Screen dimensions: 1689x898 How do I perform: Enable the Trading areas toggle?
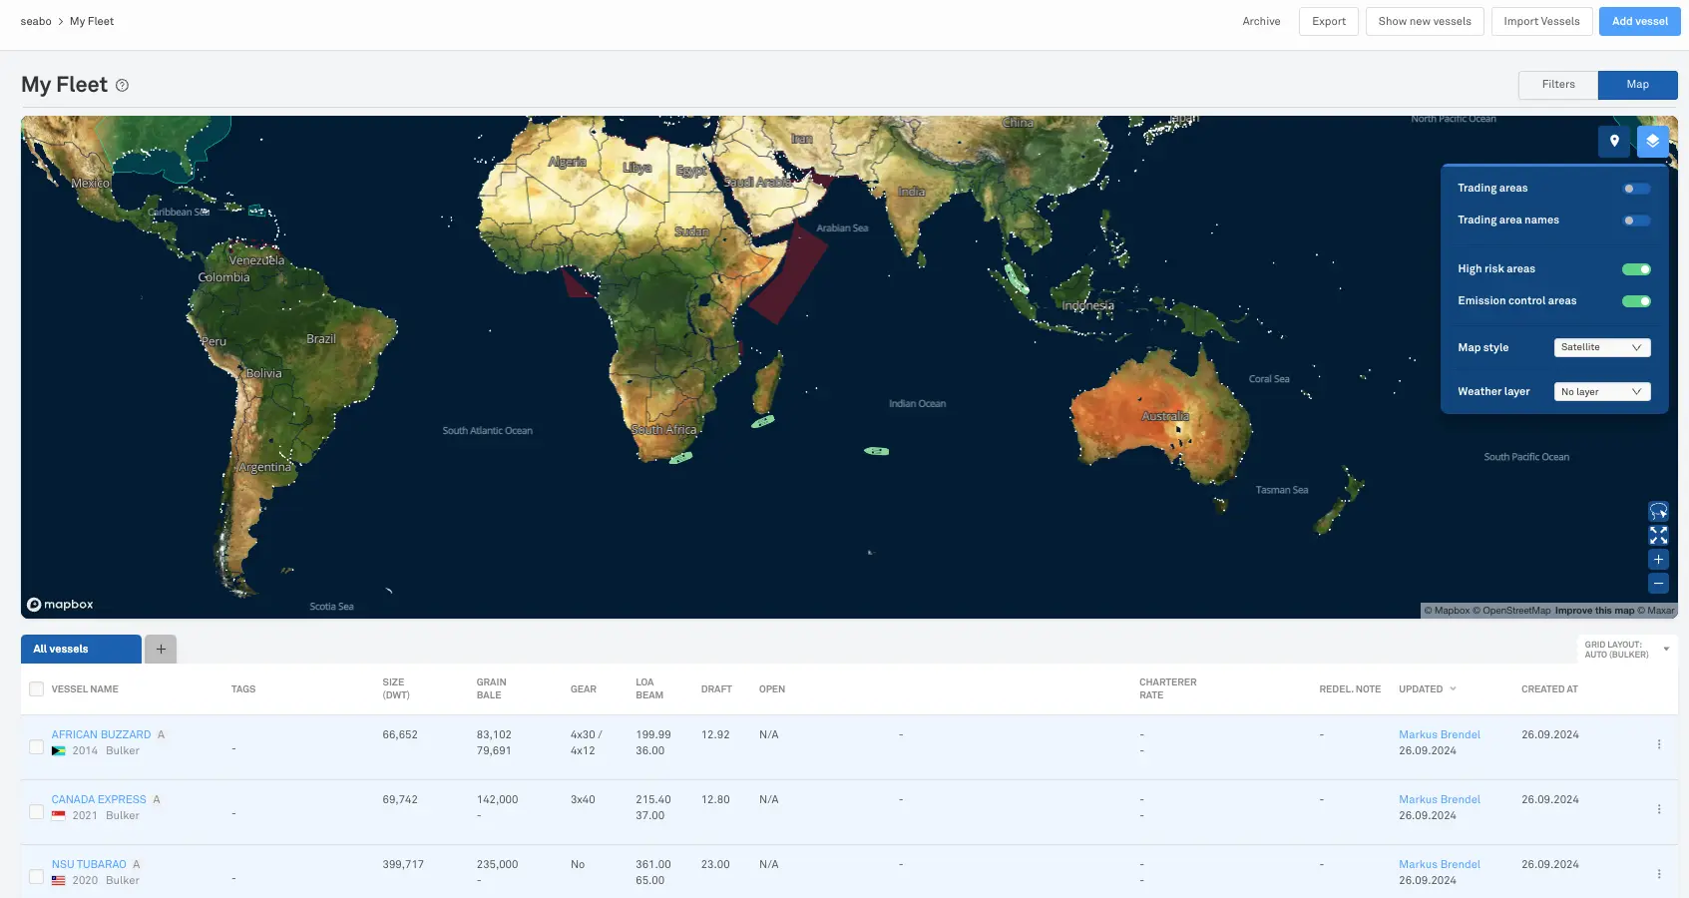tap(1635, 189)
